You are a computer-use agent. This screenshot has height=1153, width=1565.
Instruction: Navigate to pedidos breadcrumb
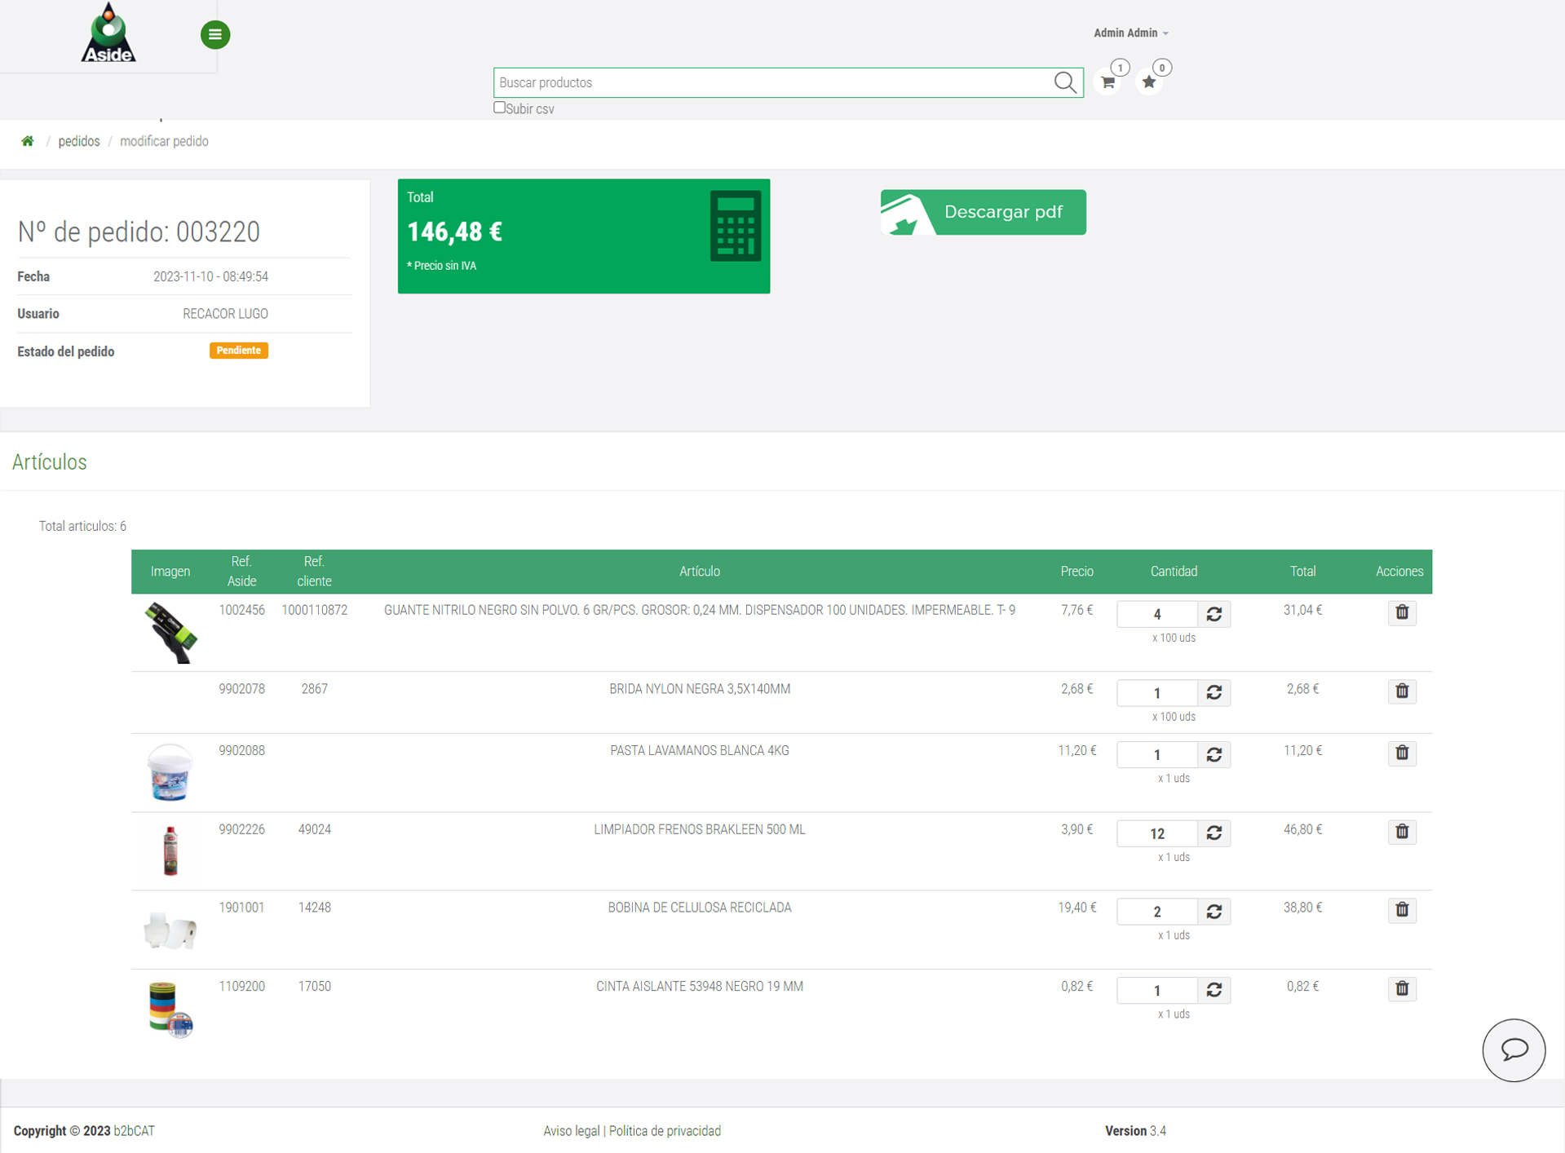[x=79, y=141]
